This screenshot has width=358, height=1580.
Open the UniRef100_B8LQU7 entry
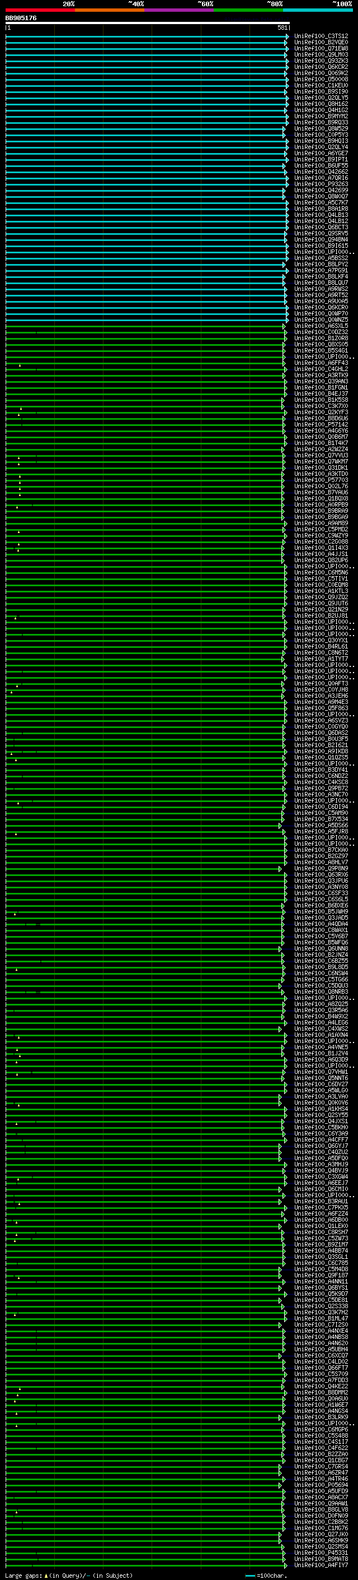pyautogui.click(x=321, y=282)
